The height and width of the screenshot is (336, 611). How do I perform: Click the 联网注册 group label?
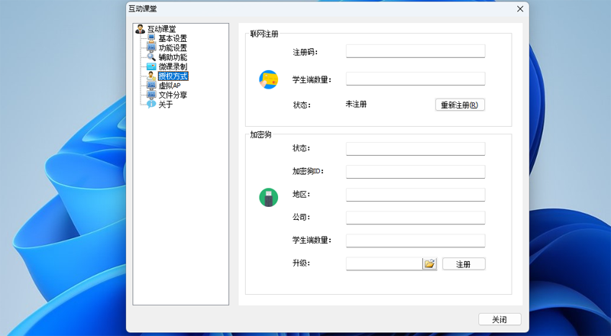[264, 34]
